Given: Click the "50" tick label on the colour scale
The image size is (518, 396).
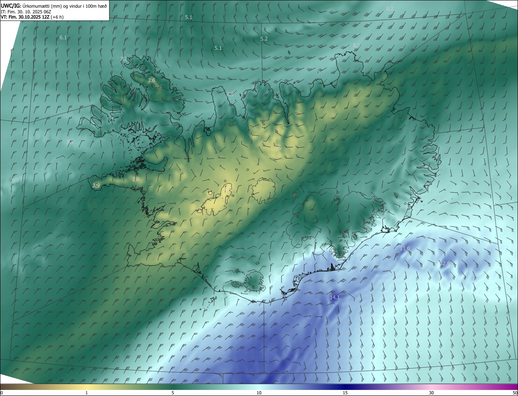Looking at the screenshot, I should pos(515,393).
